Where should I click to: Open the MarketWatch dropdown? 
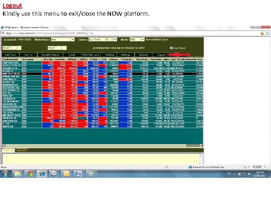pos(73,39)
